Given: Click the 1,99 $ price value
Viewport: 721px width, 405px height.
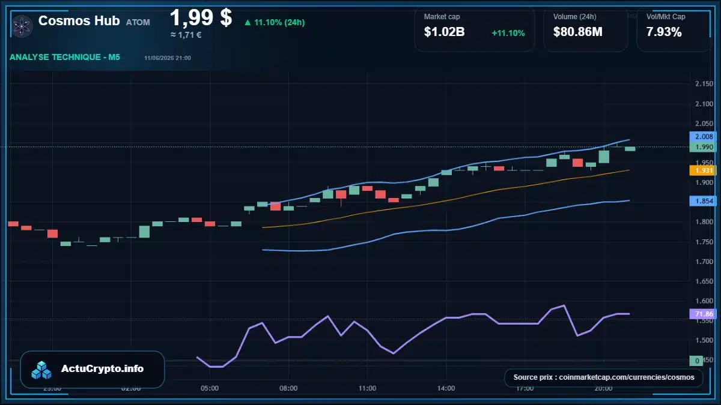Looking at the screenshot, I should click(201, 17).
